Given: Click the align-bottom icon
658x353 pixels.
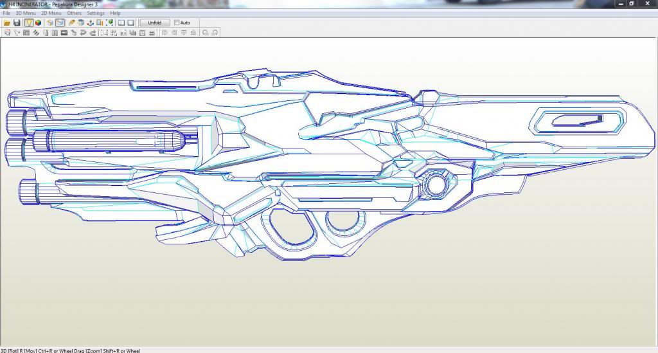Looking at the screenshot, I should point(193,32).
